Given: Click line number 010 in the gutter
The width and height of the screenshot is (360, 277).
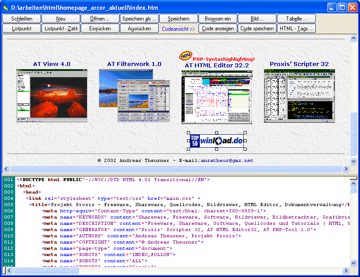Looking at the screenshot, I should (9, 236).
